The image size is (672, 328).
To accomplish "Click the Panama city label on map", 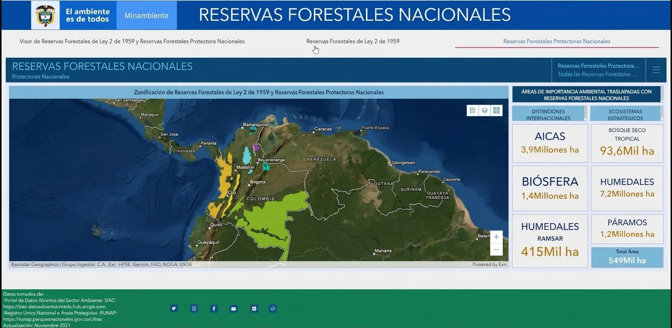I will 209,143.
